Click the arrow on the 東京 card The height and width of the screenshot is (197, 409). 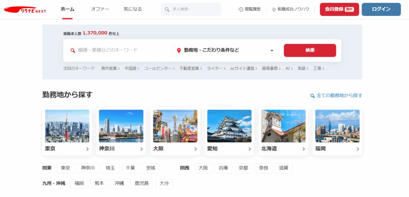87,149
